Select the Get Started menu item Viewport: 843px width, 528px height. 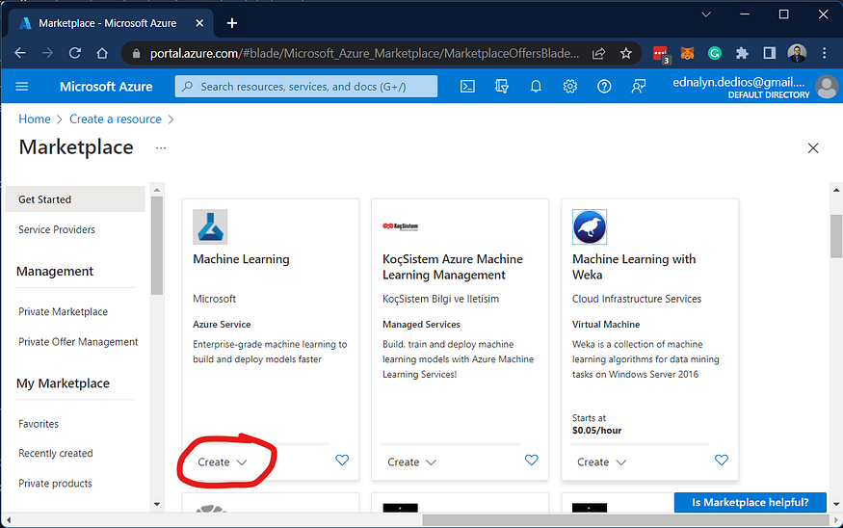pyautogui.click(x=75, y=199)
